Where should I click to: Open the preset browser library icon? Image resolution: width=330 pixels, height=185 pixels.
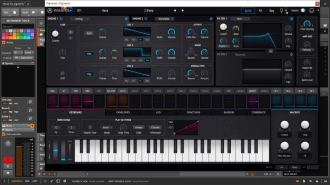(79, 10)
